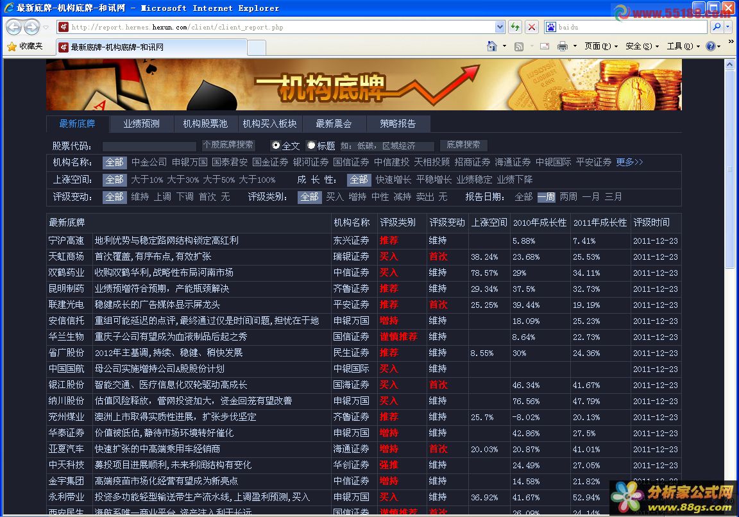Select 全部 in the 机构名称 filter
The width and height of the screenshot is (739, 517).
tap(115, 162)
